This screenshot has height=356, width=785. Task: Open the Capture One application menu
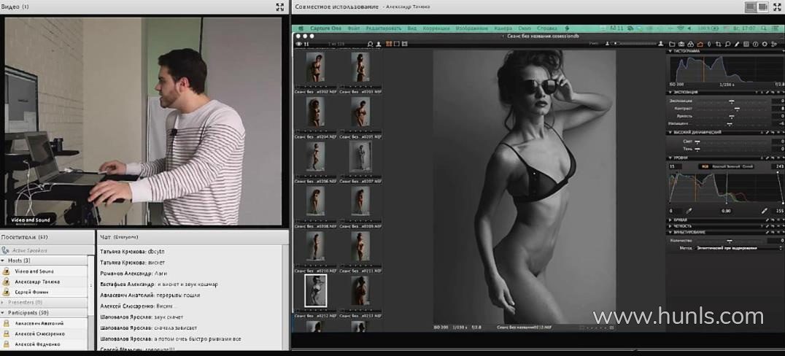325,28
